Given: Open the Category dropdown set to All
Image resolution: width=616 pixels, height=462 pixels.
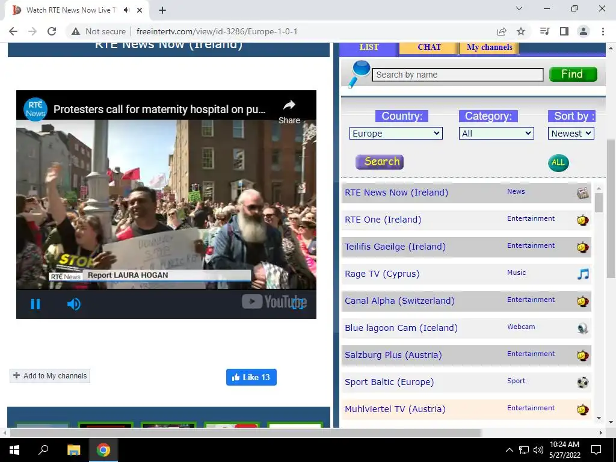Looking at the screenshot, I should [x=496, y=133].
